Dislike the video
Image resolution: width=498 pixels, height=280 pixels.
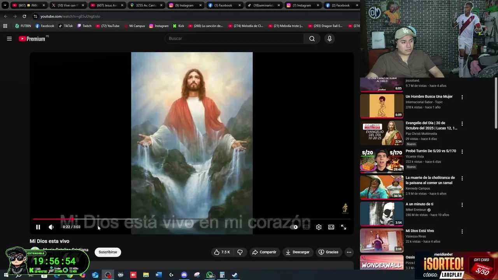tap(240, 252)
